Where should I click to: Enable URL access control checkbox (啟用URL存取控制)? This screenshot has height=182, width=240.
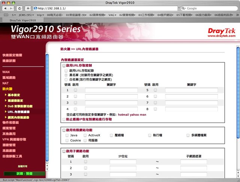64,66
